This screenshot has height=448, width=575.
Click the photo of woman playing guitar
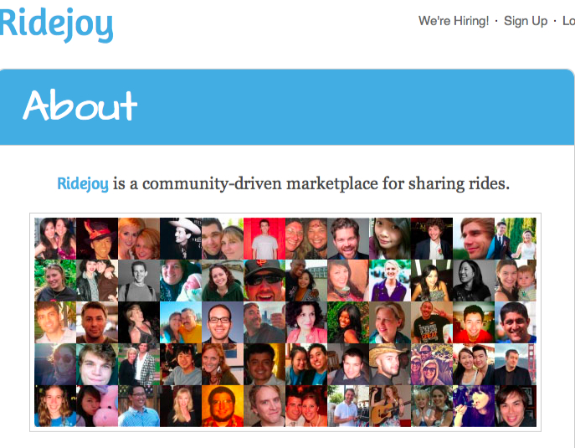click(390, 406)
